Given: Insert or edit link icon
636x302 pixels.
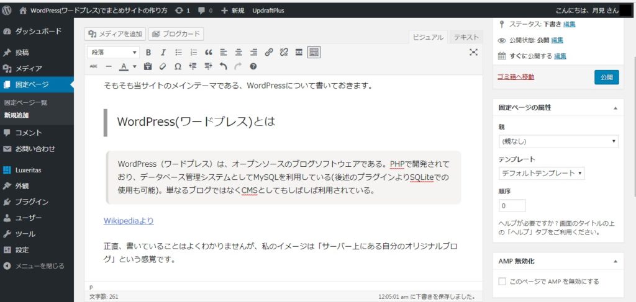Looking at the screenshot, I should tap(268, 52).
